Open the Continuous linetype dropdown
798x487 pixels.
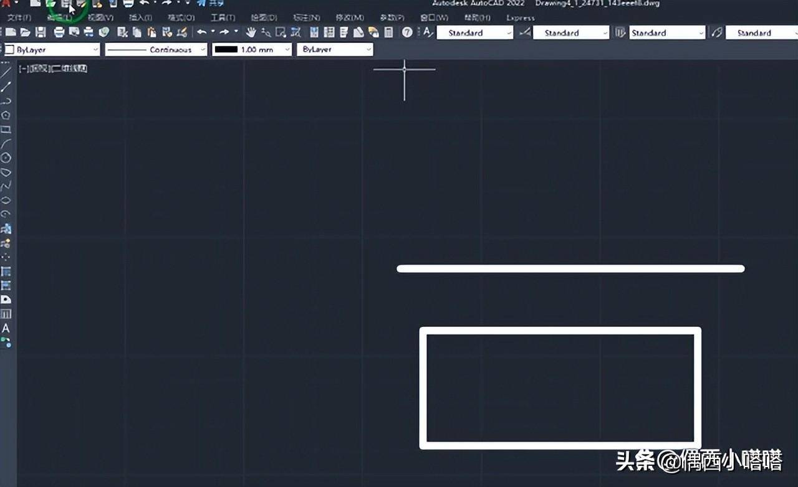(156, 50)
